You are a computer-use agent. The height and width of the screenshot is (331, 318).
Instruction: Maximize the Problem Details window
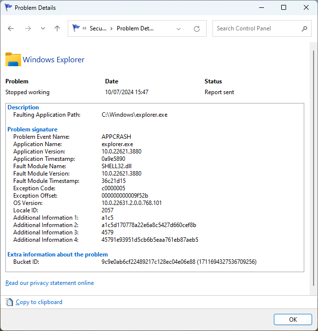[284, 7]
